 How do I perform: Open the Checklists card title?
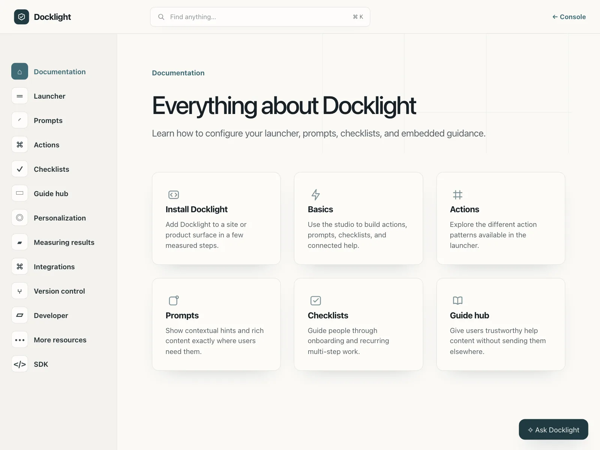coord(328,315)
